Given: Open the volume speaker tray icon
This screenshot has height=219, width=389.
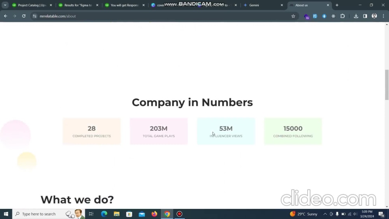Looking at the screenshot, I should coord(355,214).
